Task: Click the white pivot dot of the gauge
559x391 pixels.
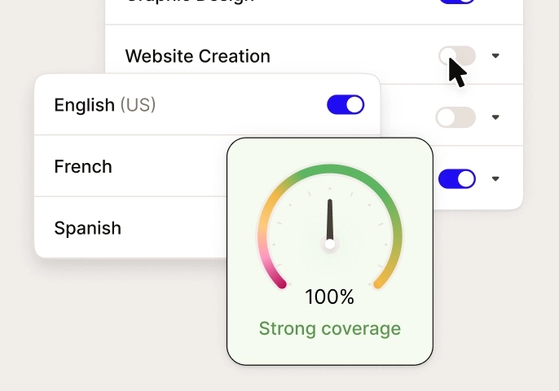Action: point(330,244)
